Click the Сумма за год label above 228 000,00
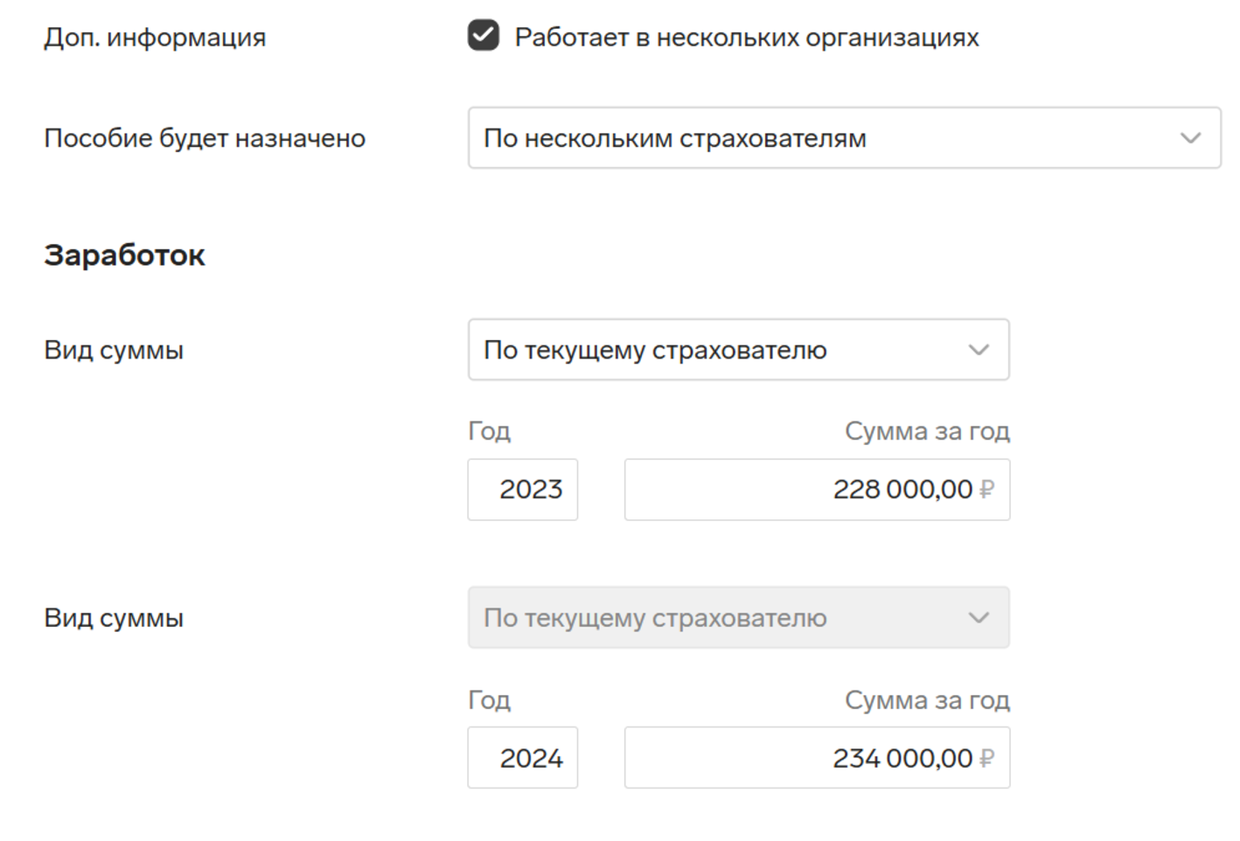The image size is (1240, 841). [927, 431]
